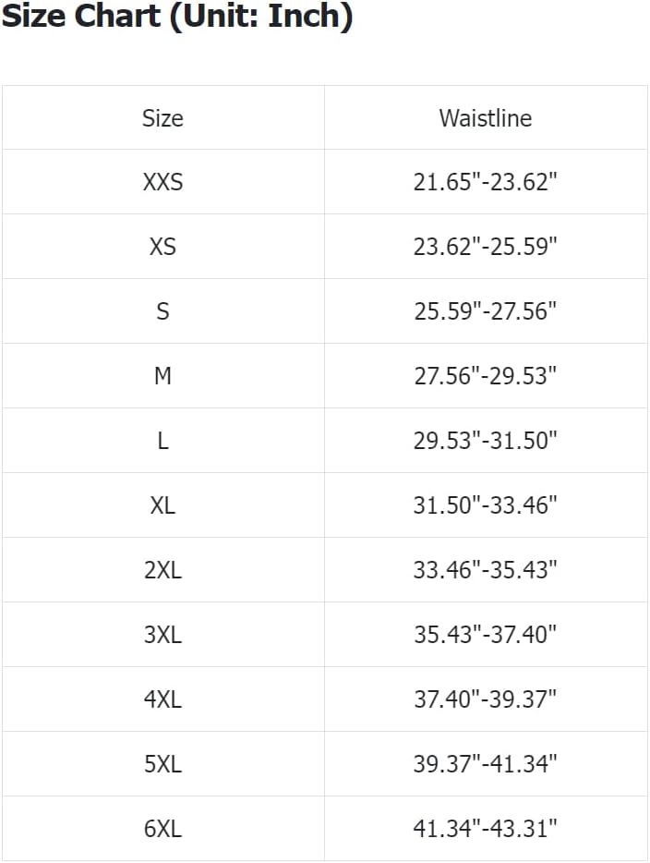Click waistline value 39.37"-41.34"
Image resolution: width=650 pixels, height=863 pixels.
pyautogui.click(x=486, y=764)
